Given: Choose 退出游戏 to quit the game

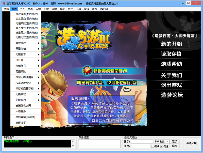Looking at the screenshot, I should (x=172, y=85).
